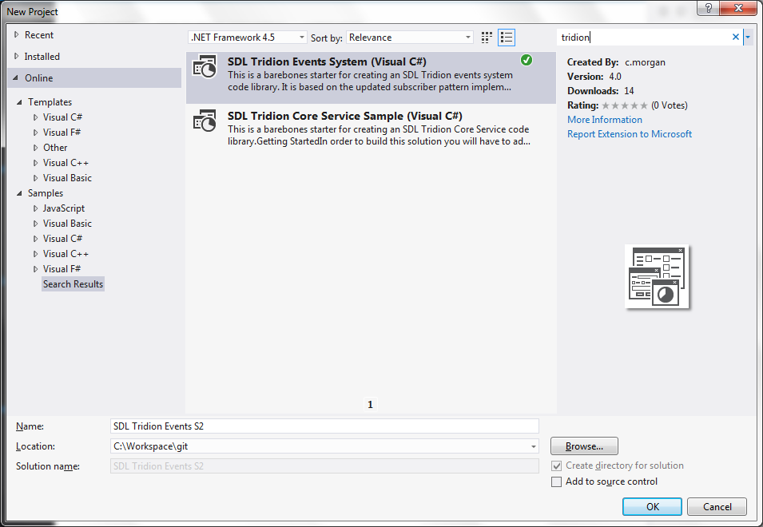Image resolution: width=763 pixels, height=527 pixels.
Task: Open the More Information link
Action: pos(604,120)
